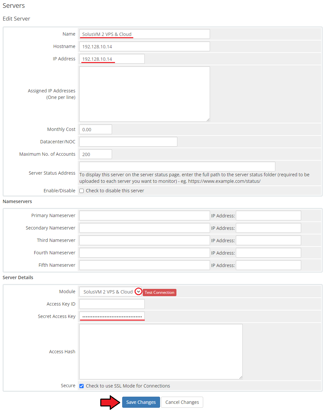Click the 'Nameservers' section title
Screen dimensions: 326x412
tap(17, 201)
